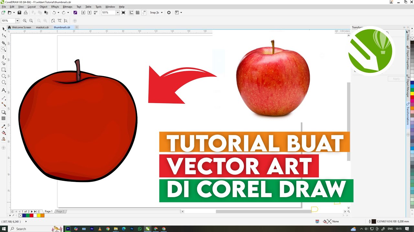Select the Transparency tool
This screenshot has height=232, width=414.
tap(4, 119)
